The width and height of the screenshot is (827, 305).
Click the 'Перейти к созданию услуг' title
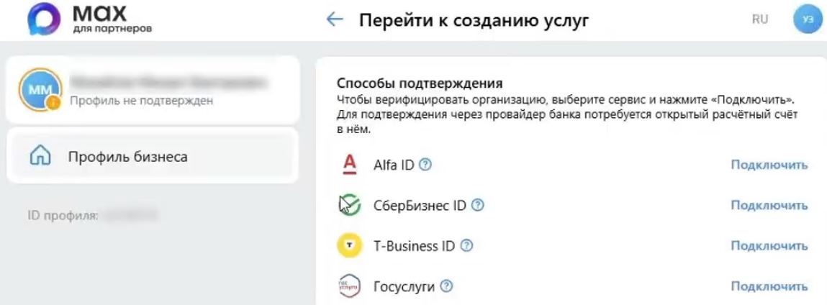point(474,20)
